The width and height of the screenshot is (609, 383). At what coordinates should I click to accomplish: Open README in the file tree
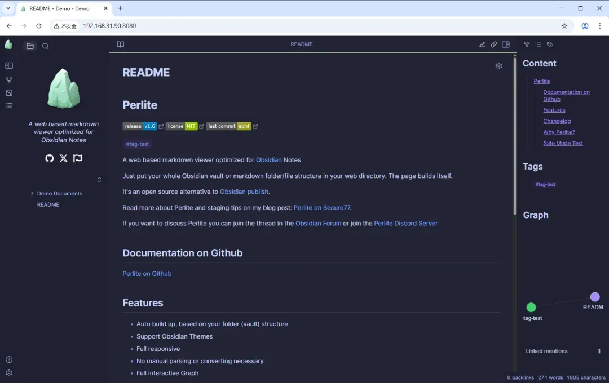(x=48, y=204)
